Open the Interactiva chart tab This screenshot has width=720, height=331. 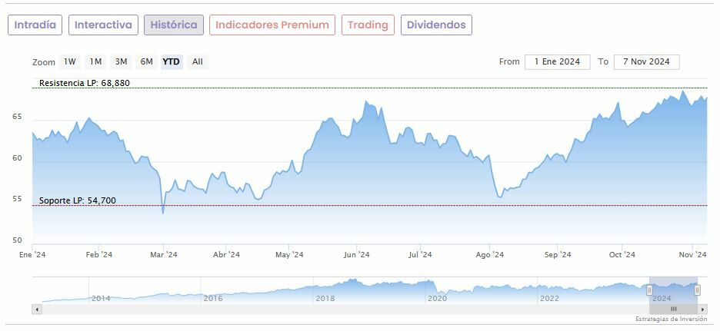click(104, 25)
